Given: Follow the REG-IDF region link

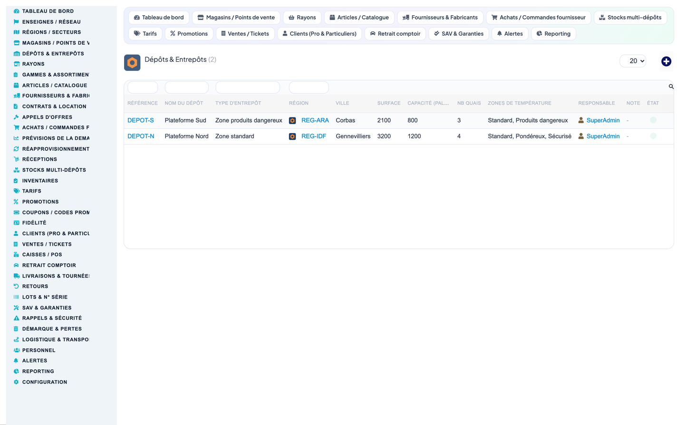Looking at the screenshot, I should coord(314,136).
